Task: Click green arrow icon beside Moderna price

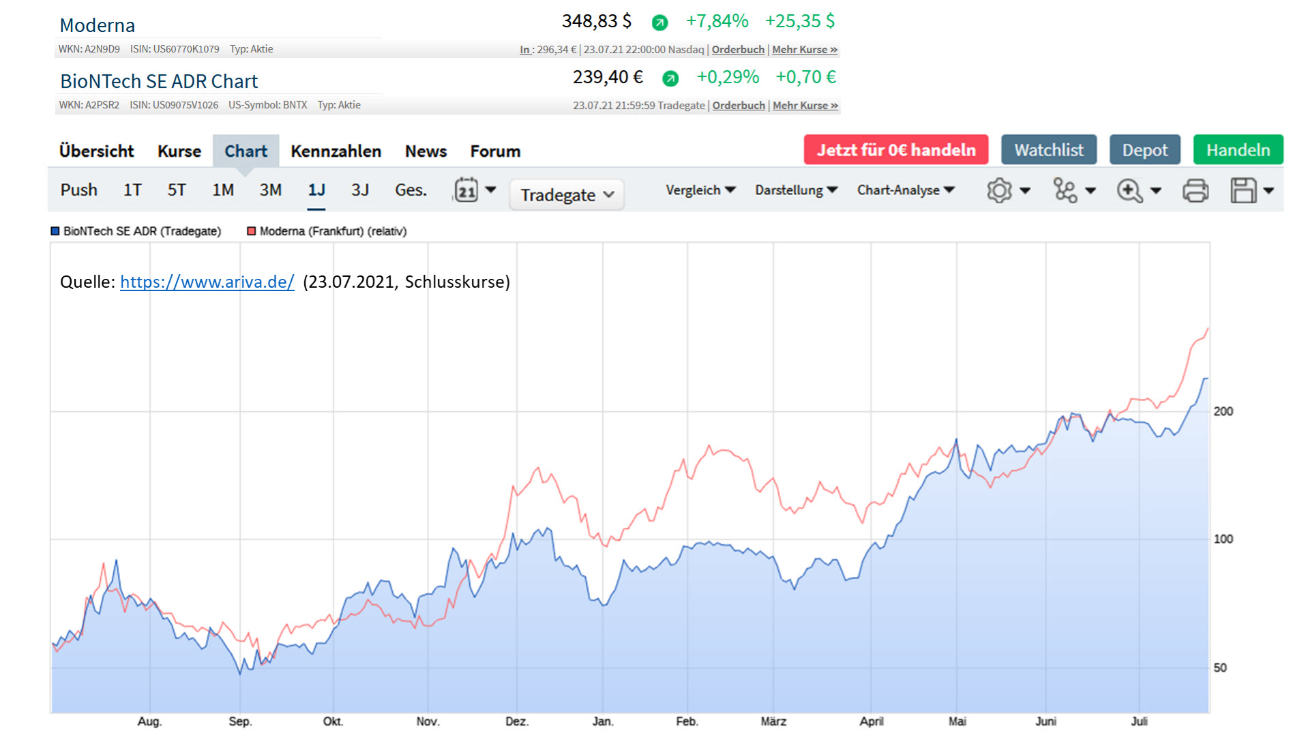Action: [659, 22]
